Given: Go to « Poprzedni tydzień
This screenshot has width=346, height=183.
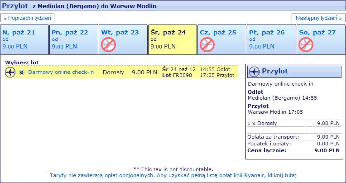Looking at the screenshot, I should point(27,18).
